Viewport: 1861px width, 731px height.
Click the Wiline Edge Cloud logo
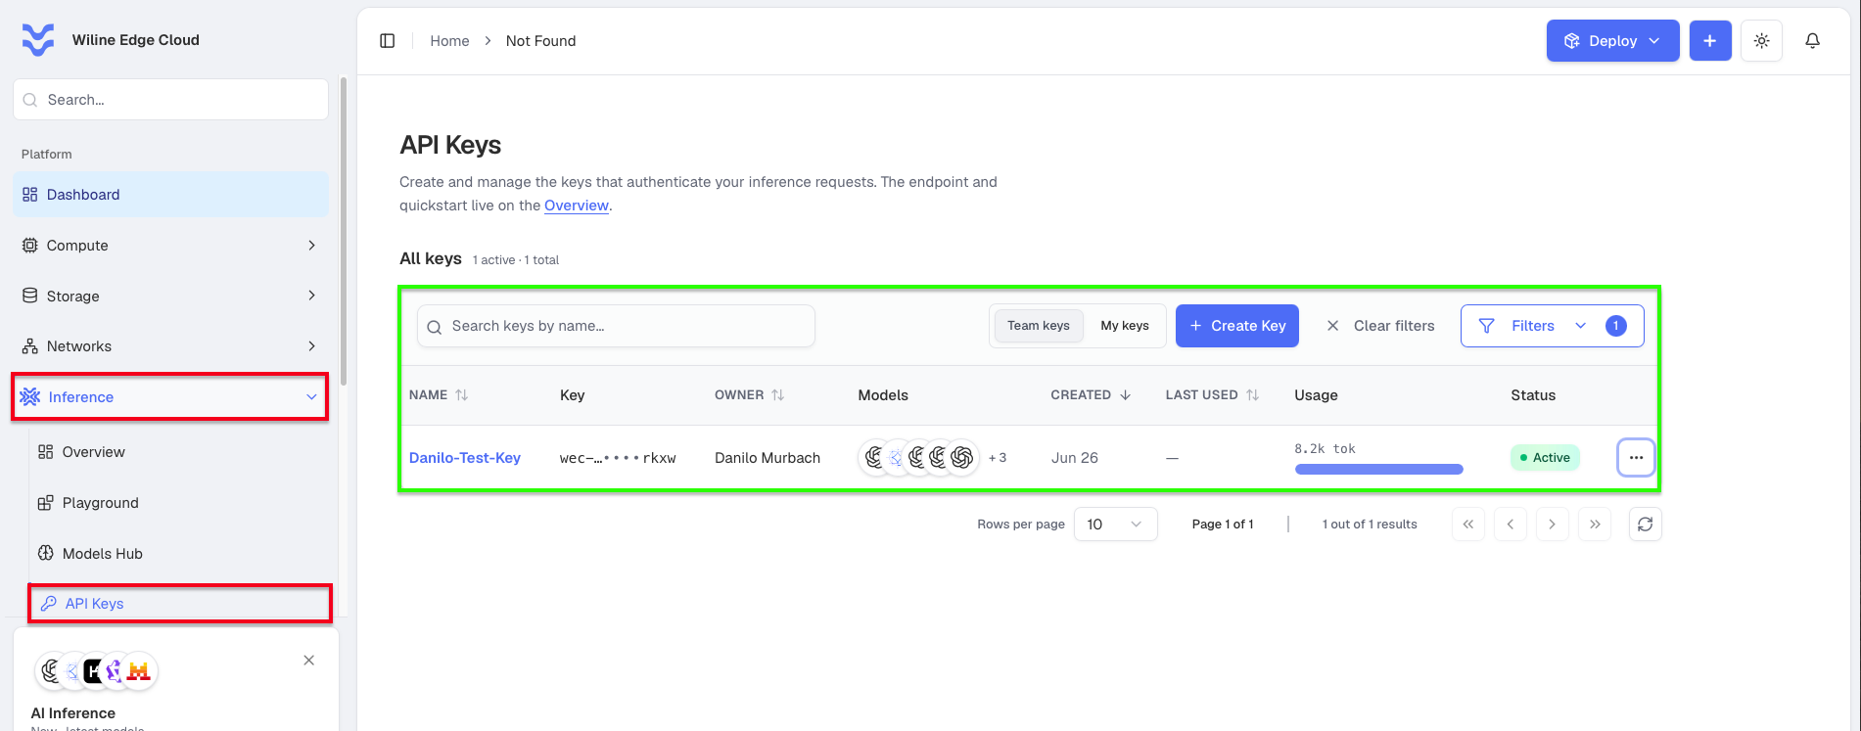coord(38,40)
